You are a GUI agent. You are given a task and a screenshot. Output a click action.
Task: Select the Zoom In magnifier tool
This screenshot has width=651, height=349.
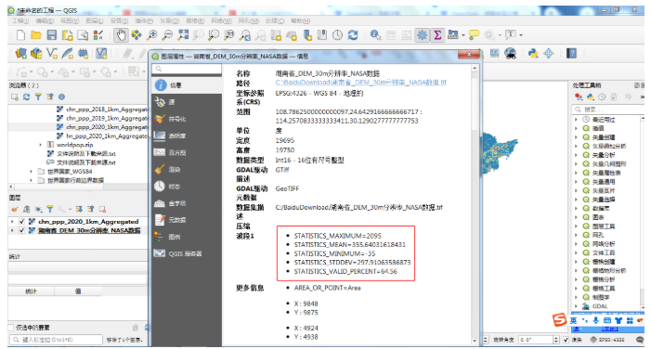pos(152,35)
